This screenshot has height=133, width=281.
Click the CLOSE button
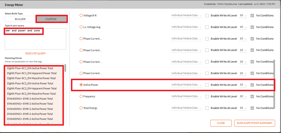(x=221, y=123)
